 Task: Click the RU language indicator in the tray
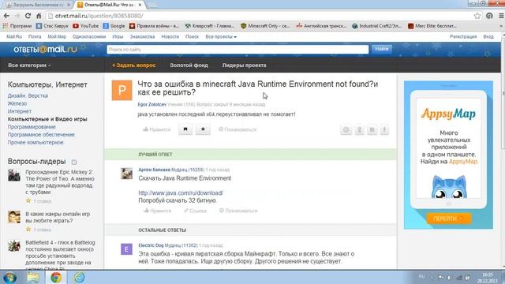pos(421,277)
